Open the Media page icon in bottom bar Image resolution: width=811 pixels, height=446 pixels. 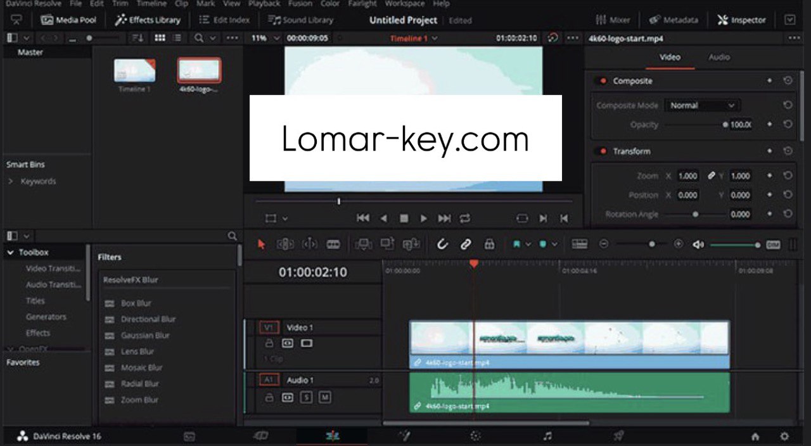coord(189,436)
